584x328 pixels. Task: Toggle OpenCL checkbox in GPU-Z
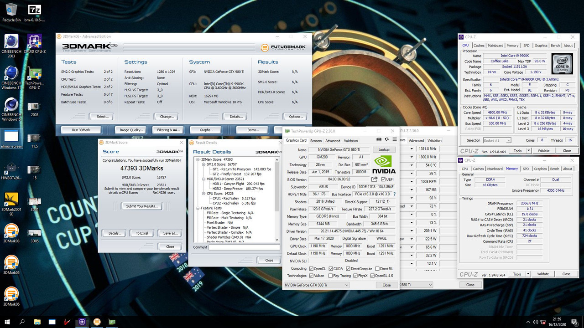pos(311,269)
